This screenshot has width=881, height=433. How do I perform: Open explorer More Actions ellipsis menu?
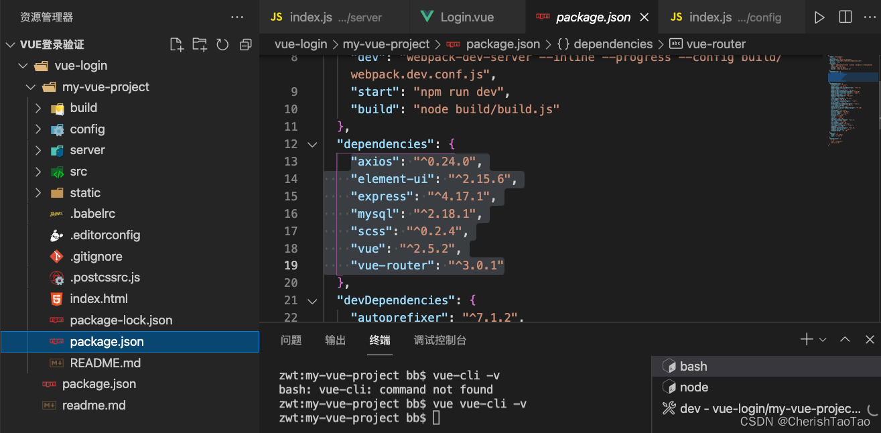click(236, 17)
